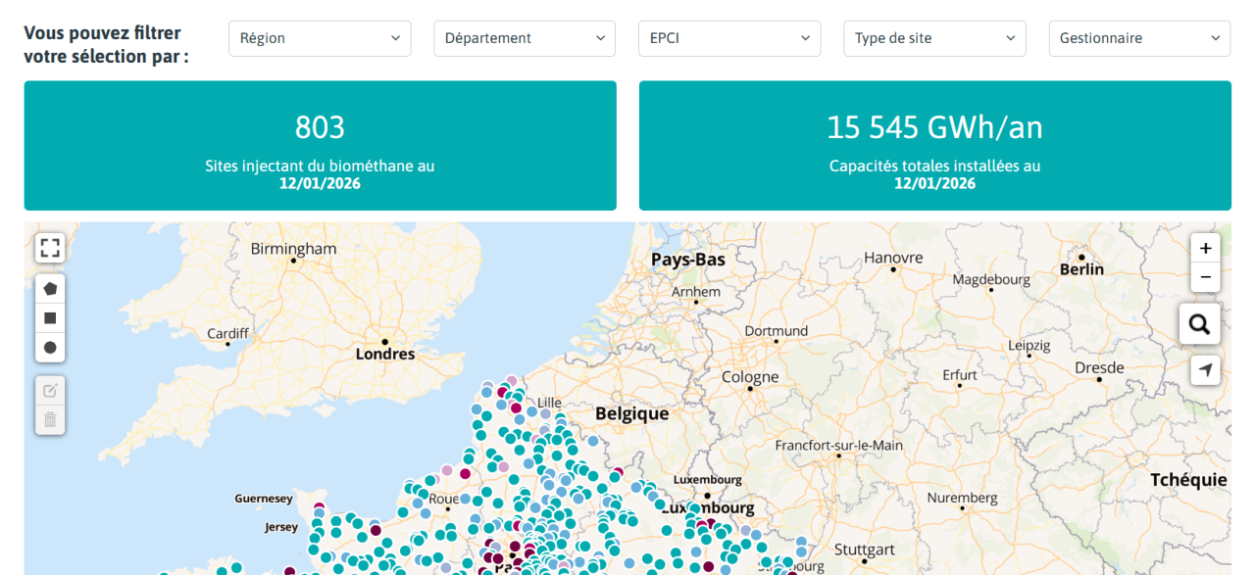Expand the Gestionnaire filter dropdown
This screenshot has height=575, width=1255.
click(1139, 38)
